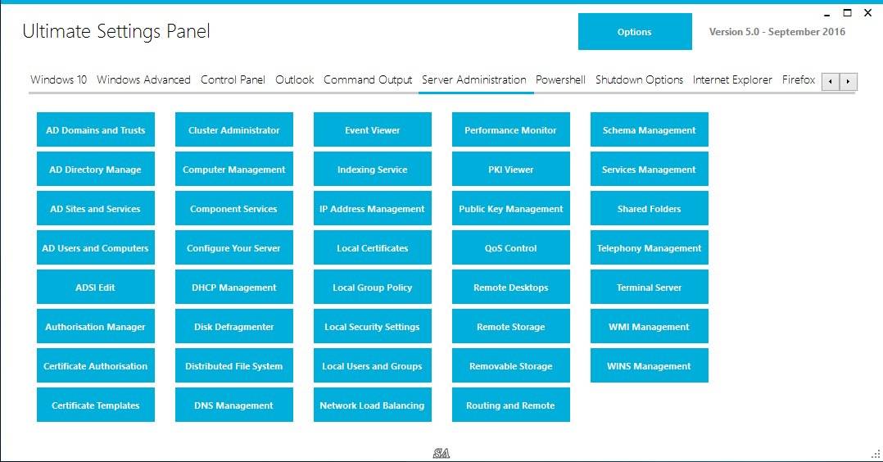Viewport: 883px width, 462px height.
Task: Switch to Shutdown Options tab
Action: pyautogui.click(x=639, y=80)
